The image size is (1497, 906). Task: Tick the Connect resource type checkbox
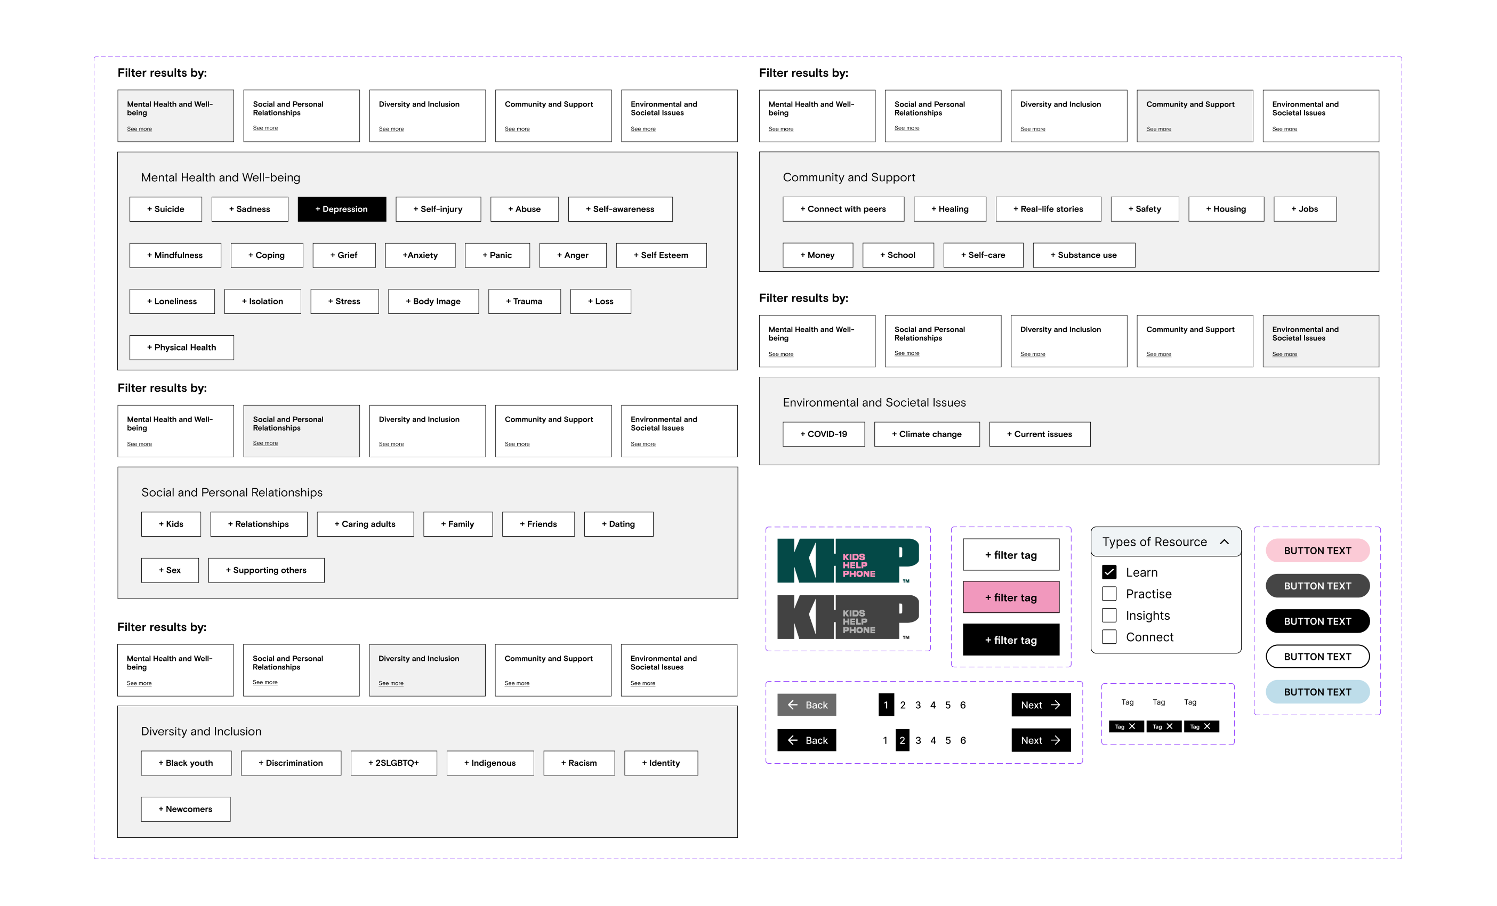[1109, 637]
